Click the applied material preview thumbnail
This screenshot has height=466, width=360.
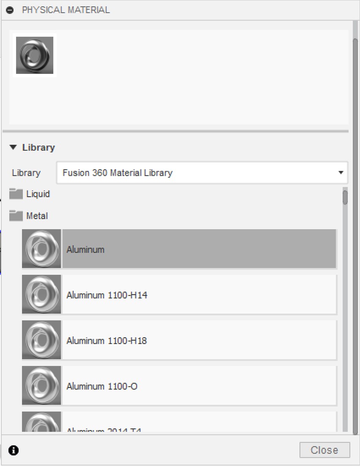[x=35, y=55]
